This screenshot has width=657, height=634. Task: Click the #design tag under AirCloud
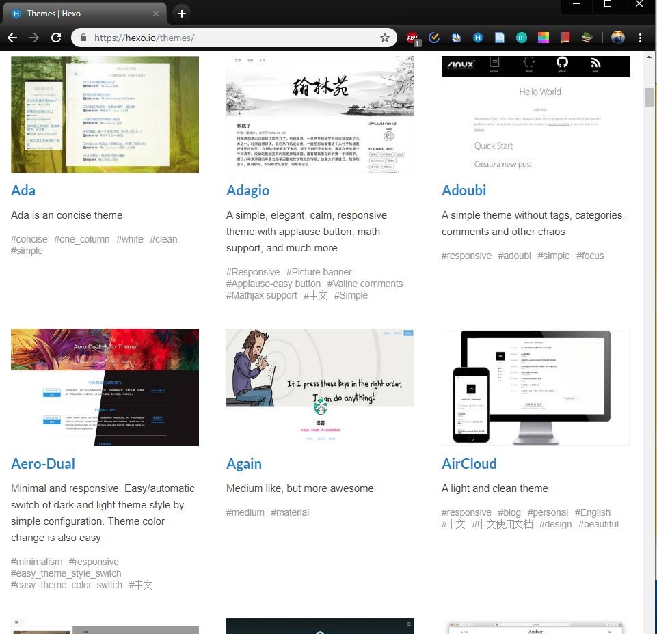555,524
